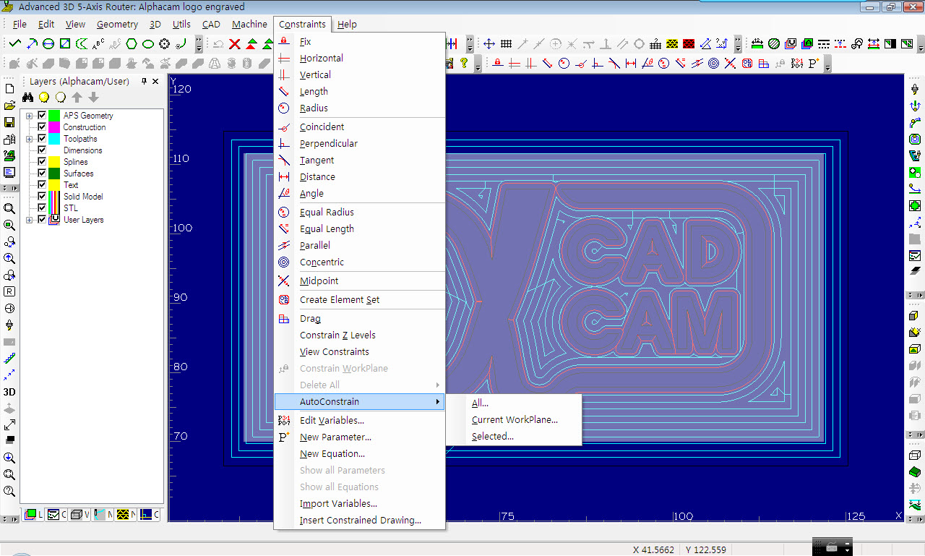This screenshot has width=925, height=556.
Task: Select the circle by diameter tool
Action: pos(48,44)
